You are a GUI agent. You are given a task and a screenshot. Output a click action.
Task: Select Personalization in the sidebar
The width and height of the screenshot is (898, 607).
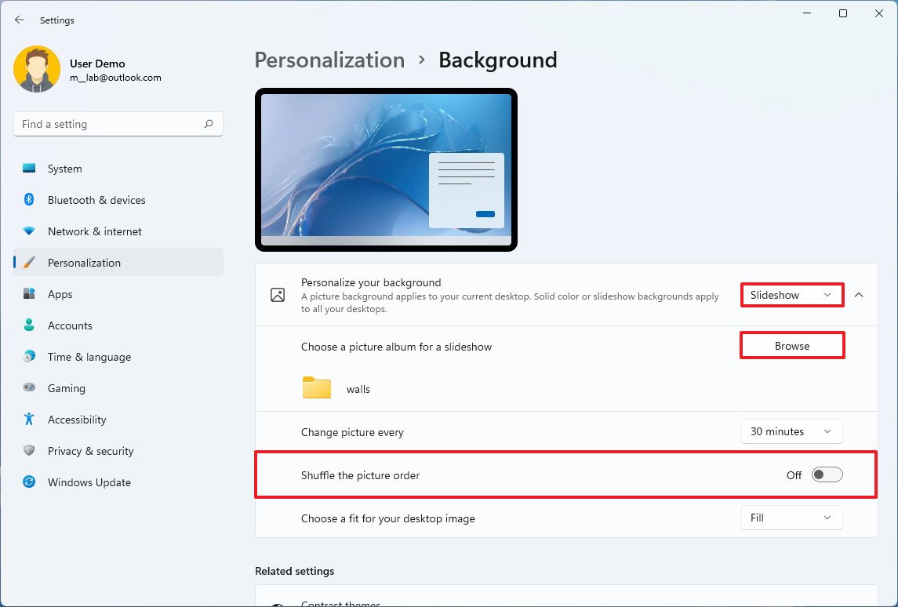(118, 262)
